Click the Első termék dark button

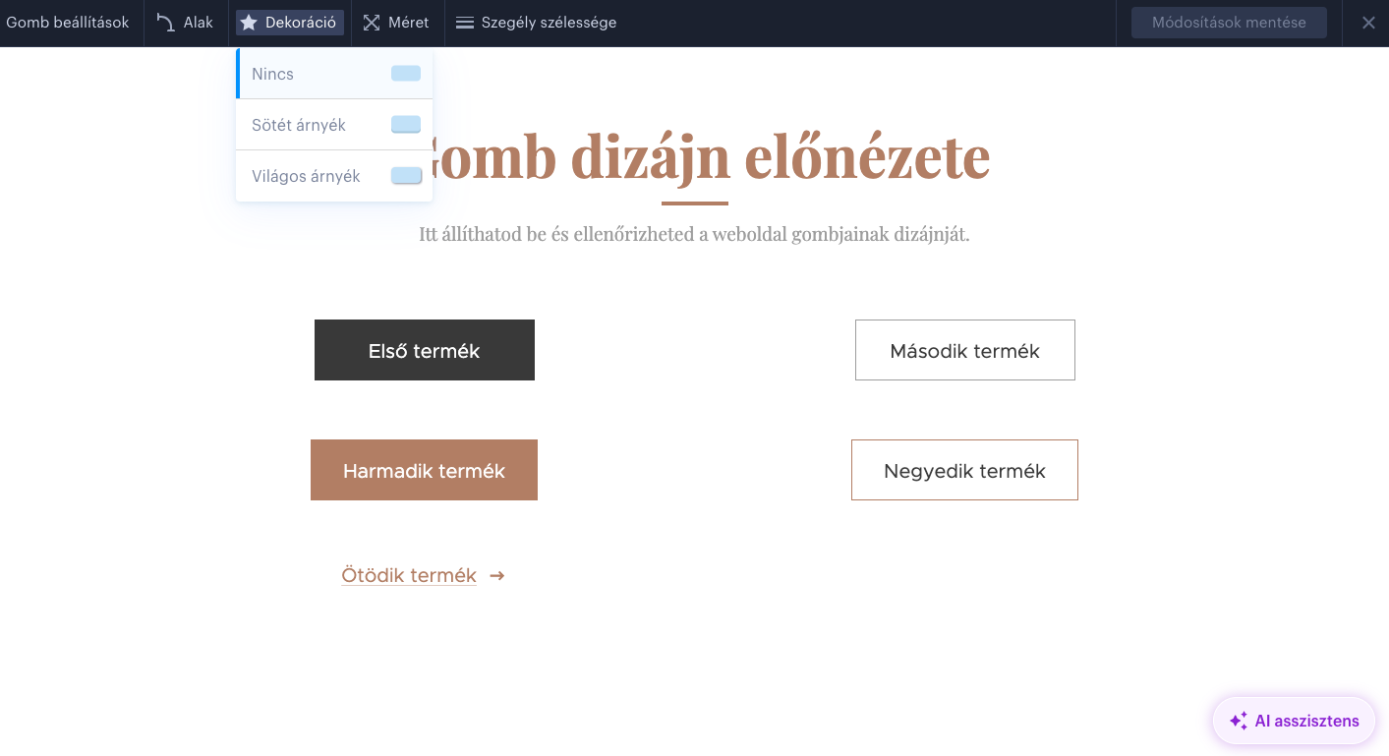(x=425, y=350)
